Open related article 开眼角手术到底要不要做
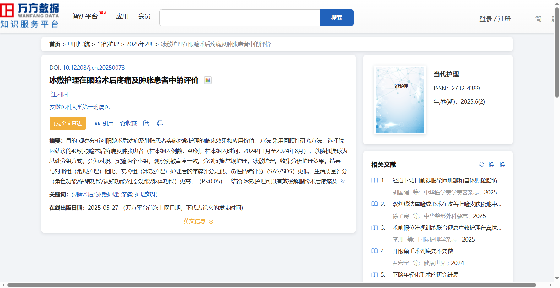 tap(423, 251)
